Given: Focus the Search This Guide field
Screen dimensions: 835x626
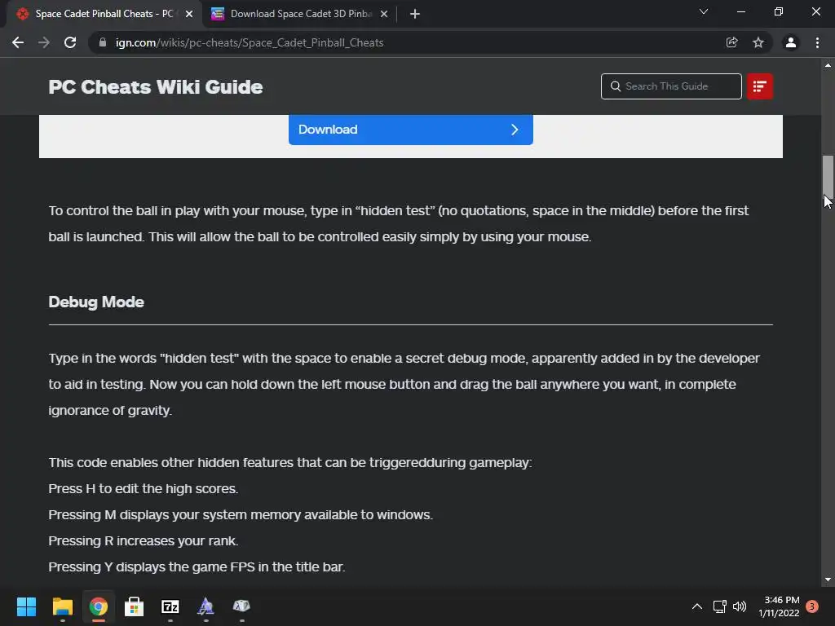Looking at the screenshot, I should pos(671,86).
